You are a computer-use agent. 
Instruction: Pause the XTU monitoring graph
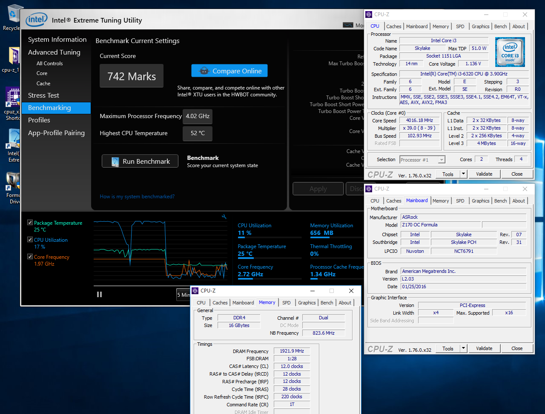point(99,294)
